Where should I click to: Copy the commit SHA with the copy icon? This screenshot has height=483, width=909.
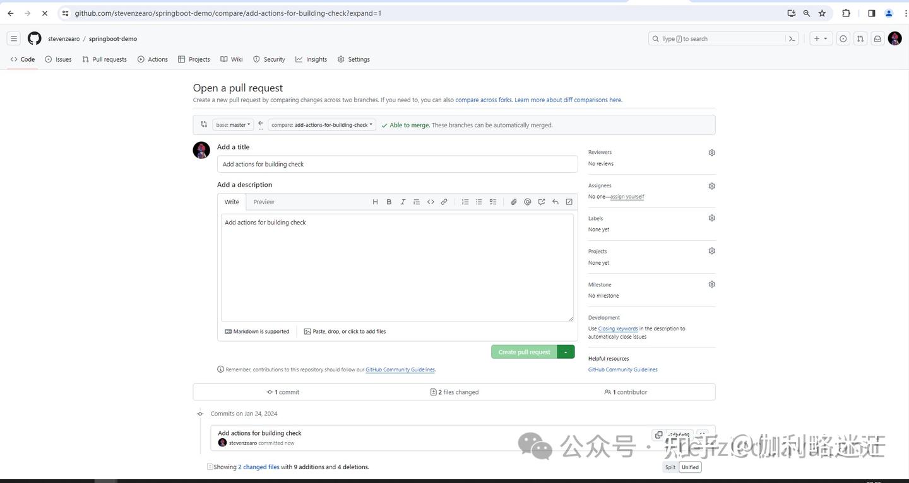(658, 434)
